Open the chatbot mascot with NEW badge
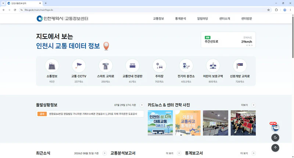This screenshot has height=158, width=294. [275, 127]
